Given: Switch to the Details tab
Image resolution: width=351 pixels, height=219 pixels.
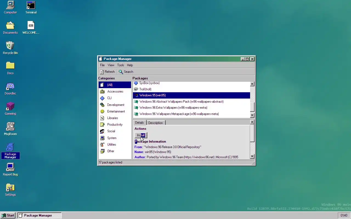Looking at the screenshot, I should tap(140, 123).
